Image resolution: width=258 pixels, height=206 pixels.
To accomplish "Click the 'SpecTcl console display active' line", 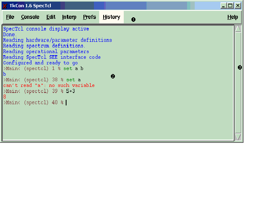I will tap(46, 29).
